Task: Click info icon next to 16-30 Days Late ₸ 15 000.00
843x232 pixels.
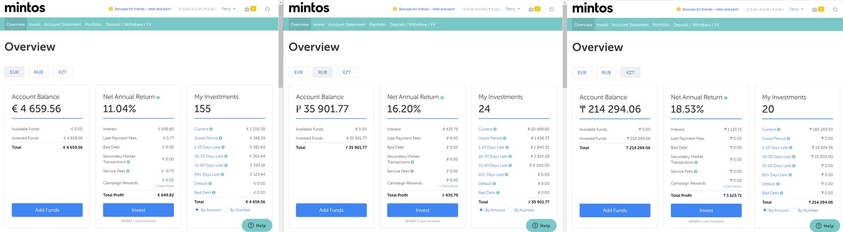Action: click(x=794, y=157)
